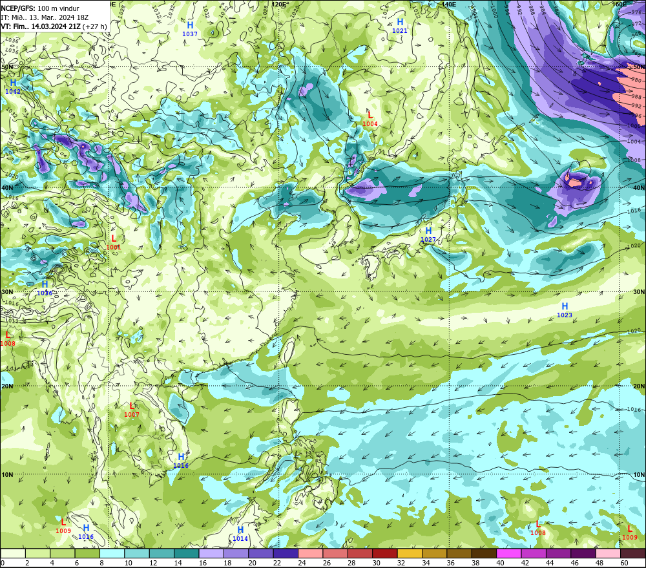This screenshot has height=568, width=646.
Task: Click the high pressure marker H 1027 over Japan
Action: (428, 235)
